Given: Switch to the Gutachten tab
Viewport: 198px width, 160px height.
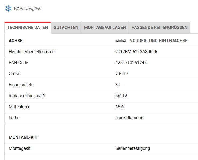Looking at the screenshot, I should 66,27.
